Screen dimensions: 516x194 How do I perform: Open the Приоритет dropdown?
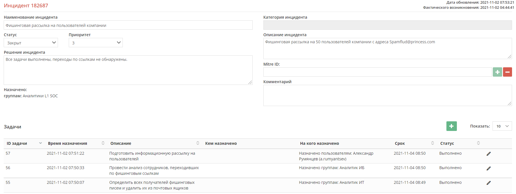pos(96,43)
